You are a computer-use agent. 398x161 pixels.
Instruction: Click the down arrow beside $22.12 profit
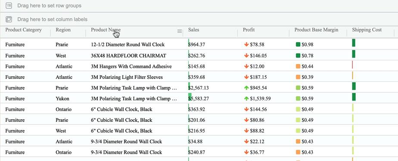pyautogui.click(x=246, y=142)
